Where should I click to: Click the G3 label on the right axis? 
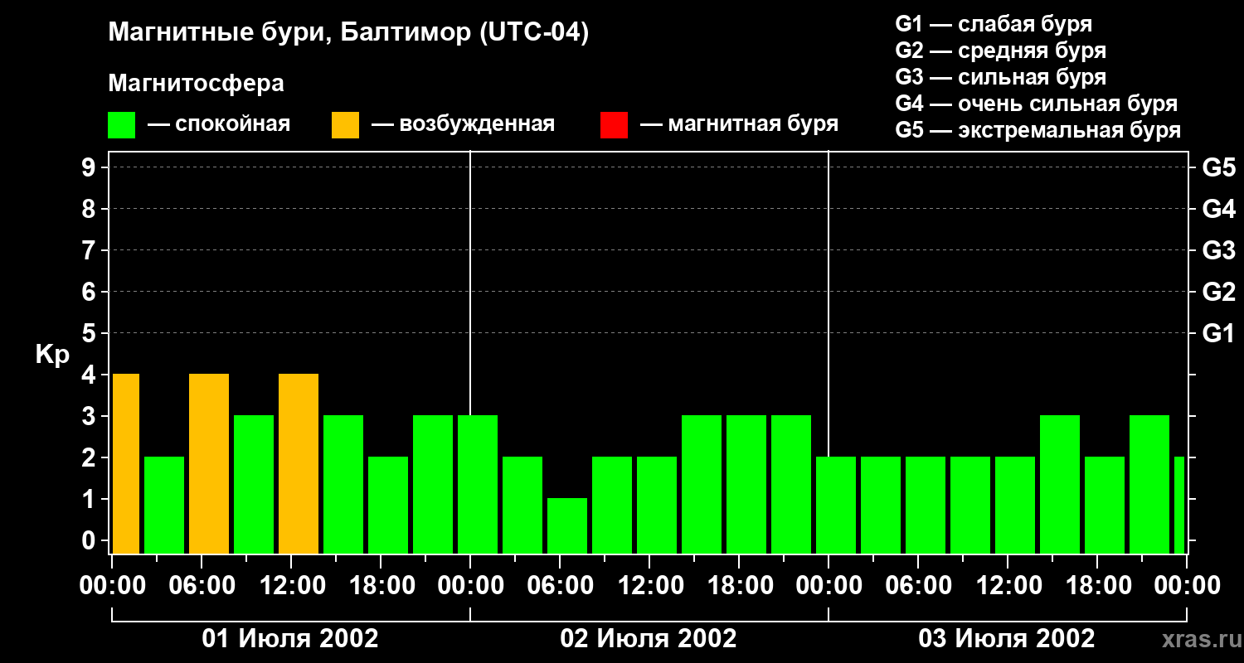tap(1218, 250)
